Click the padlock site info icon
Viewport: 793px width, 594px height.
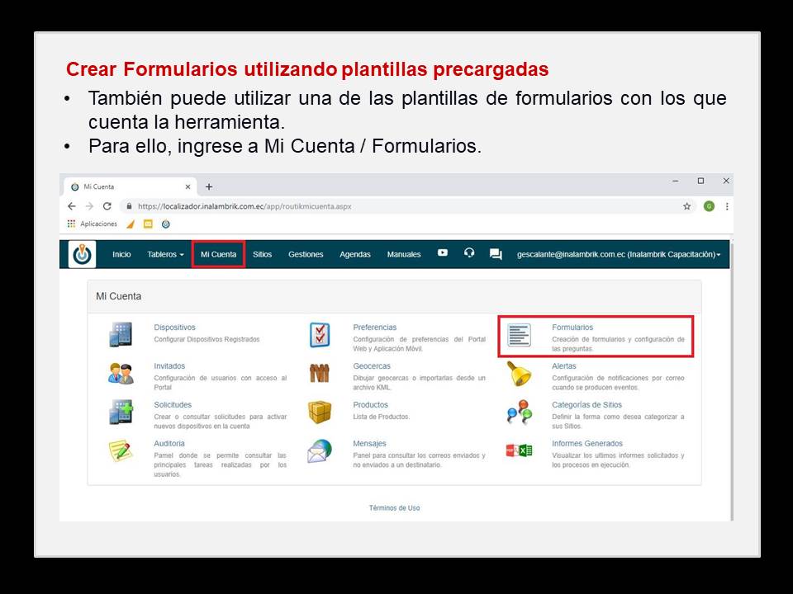tap(129, 206)
